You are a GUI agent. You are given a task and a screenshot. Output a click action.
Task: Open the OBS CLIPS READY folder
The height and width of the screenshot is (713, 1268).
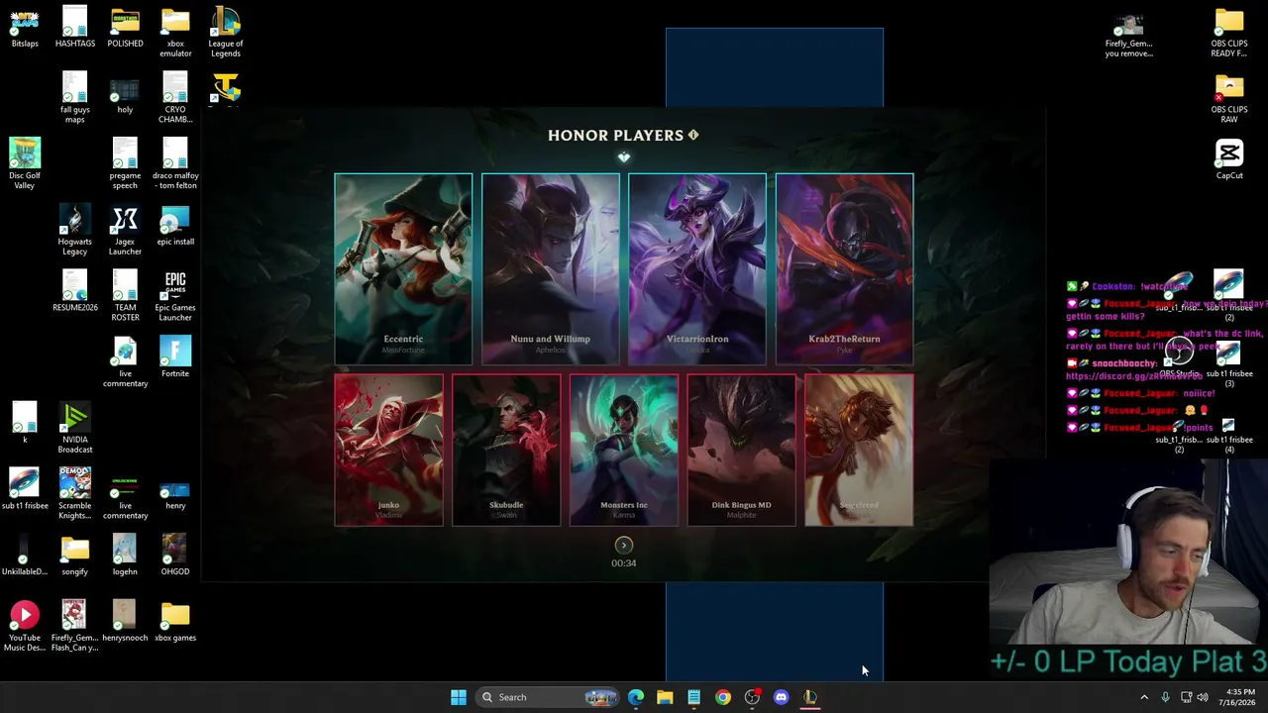(x=1229, y=32)
